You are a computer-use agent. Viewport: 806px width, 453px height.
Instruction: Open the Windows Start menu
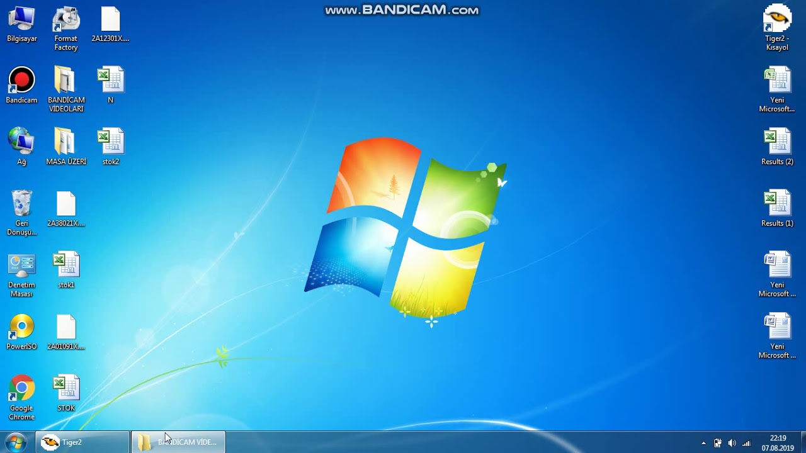(16, 442)
